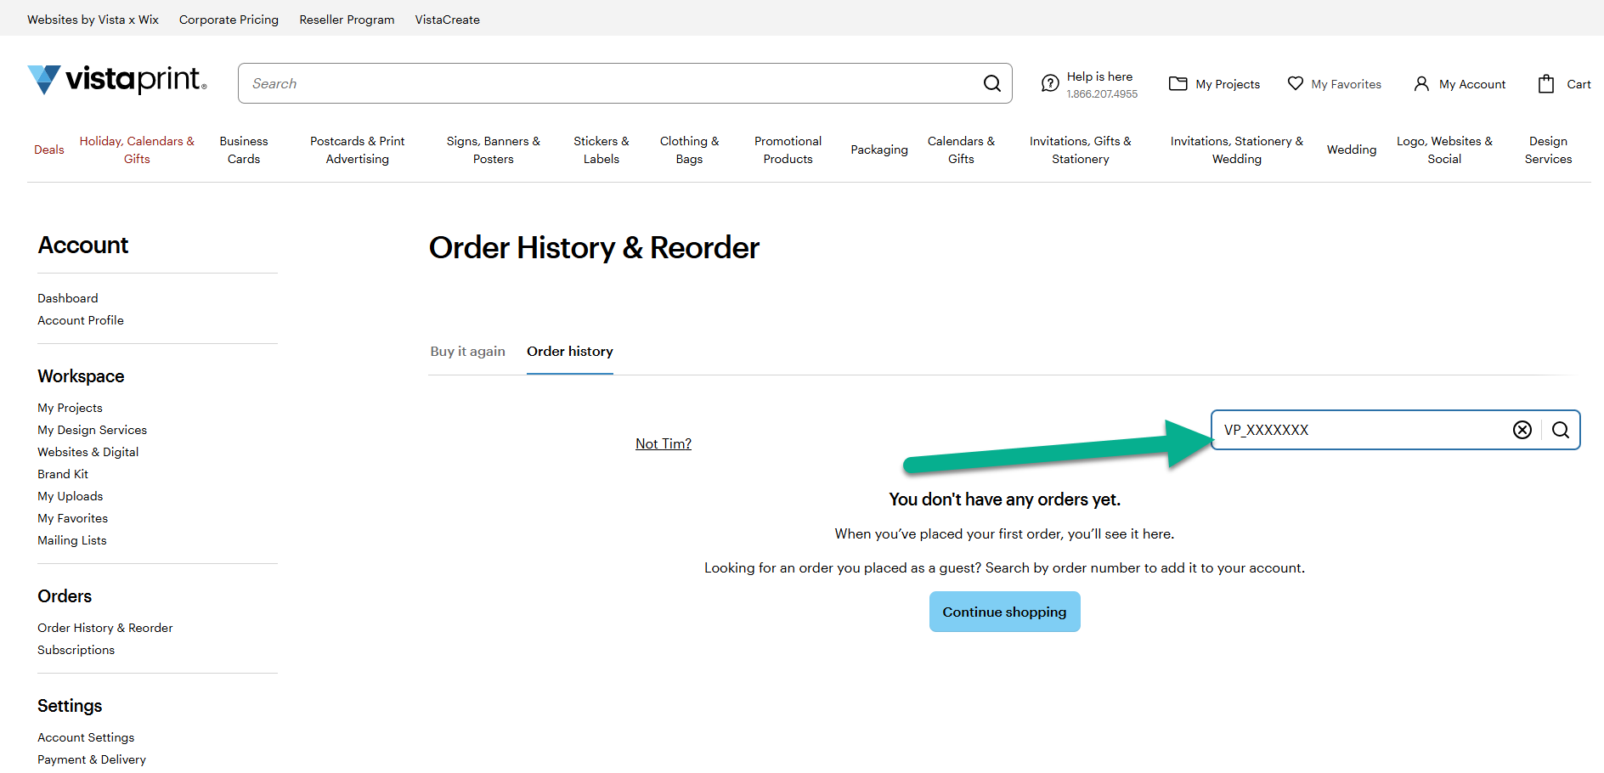Clear the order number search field
Viewport: 1604px width, 773px height.
click(x=1522, y=430)
